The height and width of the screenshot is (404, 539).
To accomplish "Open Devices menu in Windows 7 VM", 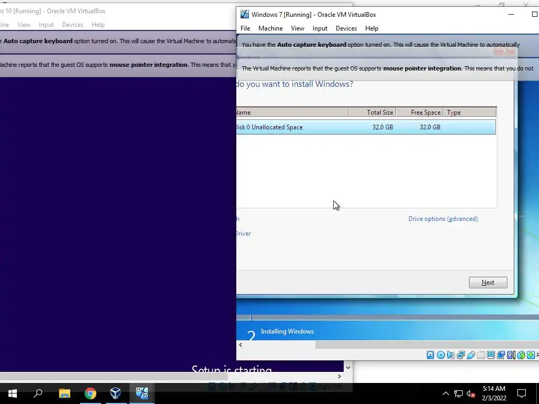I will [x=346, y=28].
